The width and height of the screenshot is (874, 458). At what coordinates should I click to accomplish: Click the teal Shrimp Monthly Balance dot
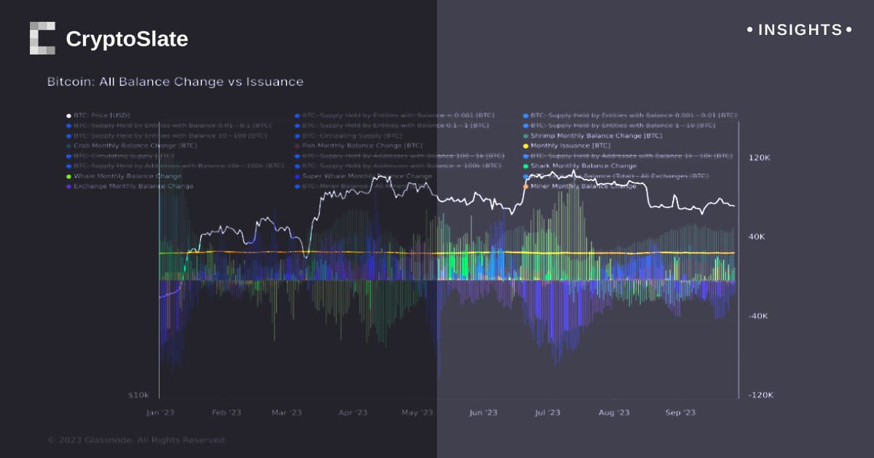(525, 136)
